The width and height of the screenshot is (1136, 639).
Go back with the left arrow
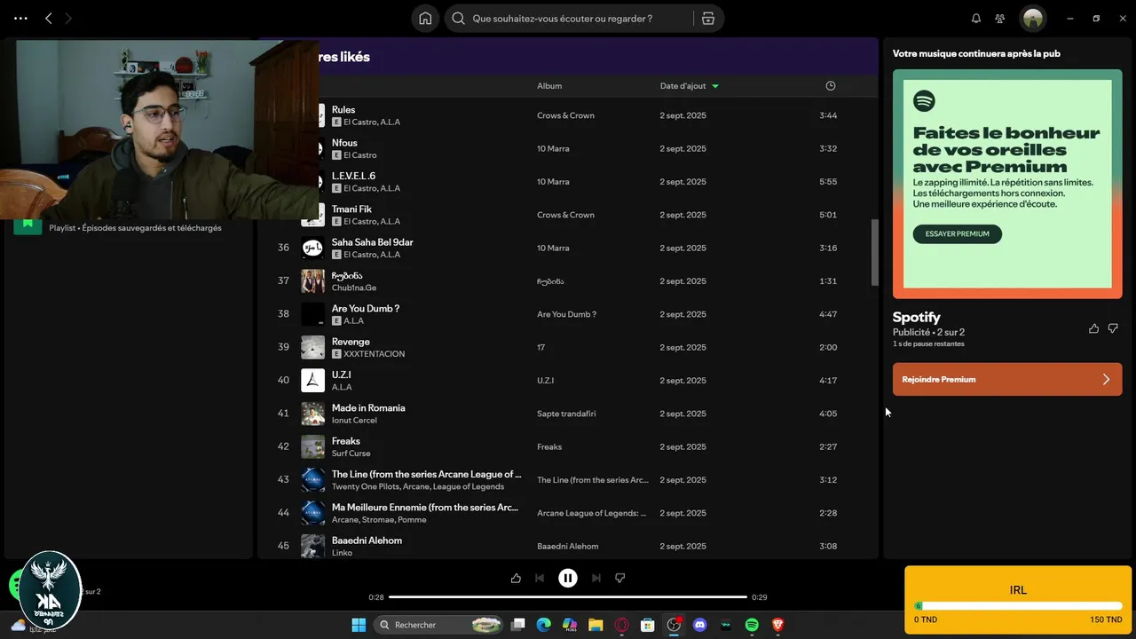point(49,19)
